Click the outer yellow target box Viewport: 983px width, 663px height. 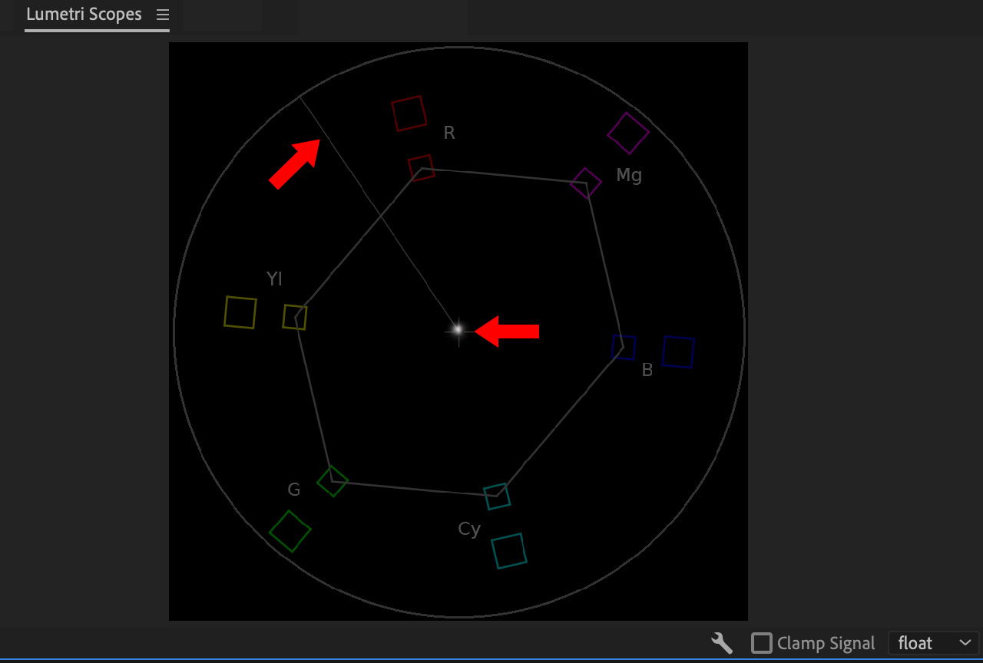click(x=240, y=312)
